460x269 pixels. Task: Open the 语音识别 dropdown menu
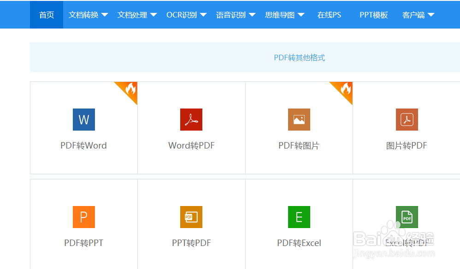click(x=236, y=14)
